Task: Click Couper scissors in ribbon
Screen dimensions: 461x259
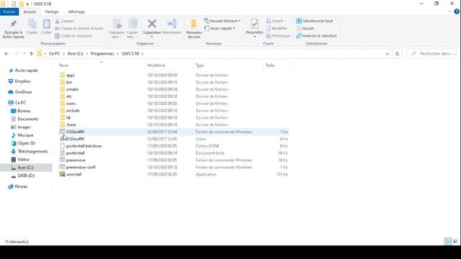Action: coord(64,21)
